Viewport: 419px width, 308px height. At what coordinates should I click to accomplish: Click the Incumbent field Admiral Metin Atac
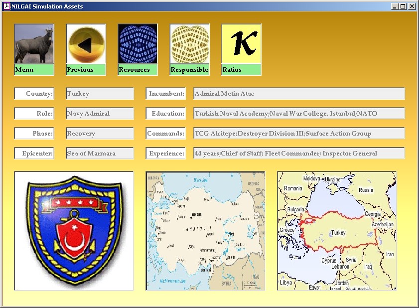click(x=299, y=94)
